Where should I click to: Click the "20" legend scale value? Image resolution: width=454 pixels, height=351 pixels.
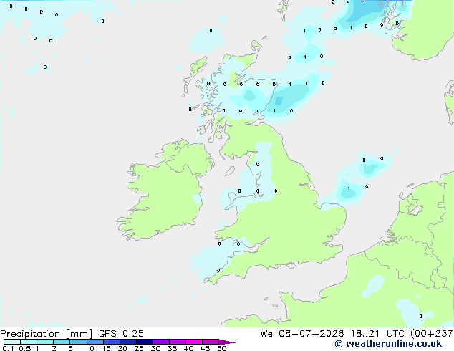pos(122,348)
